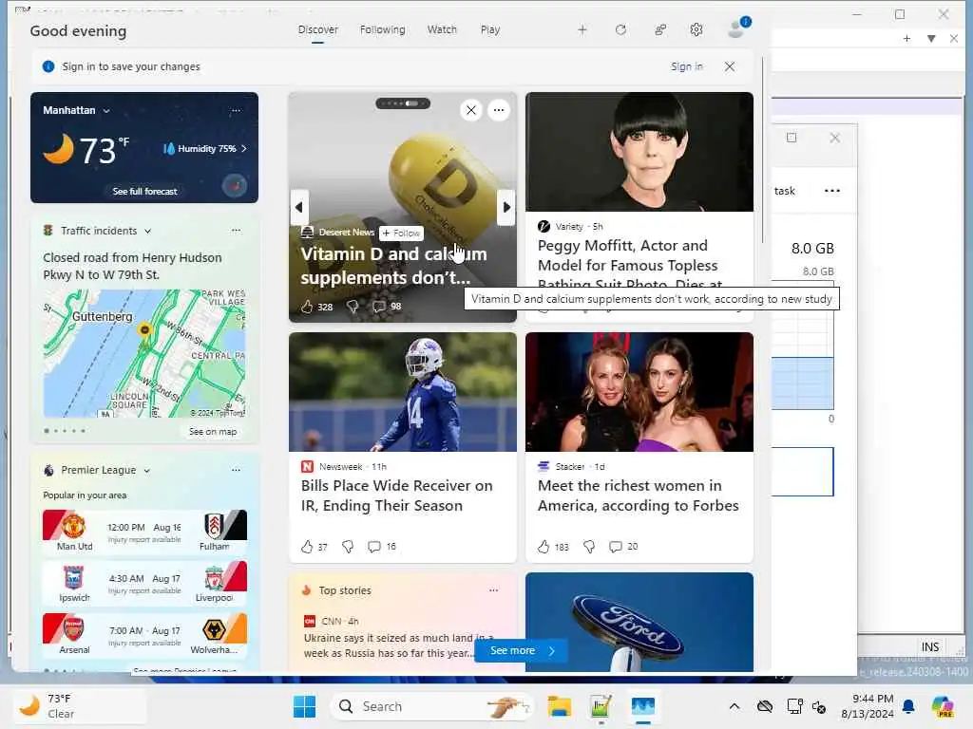Click the See more button
Screen dimensions: 973x729
coord(522,651)
